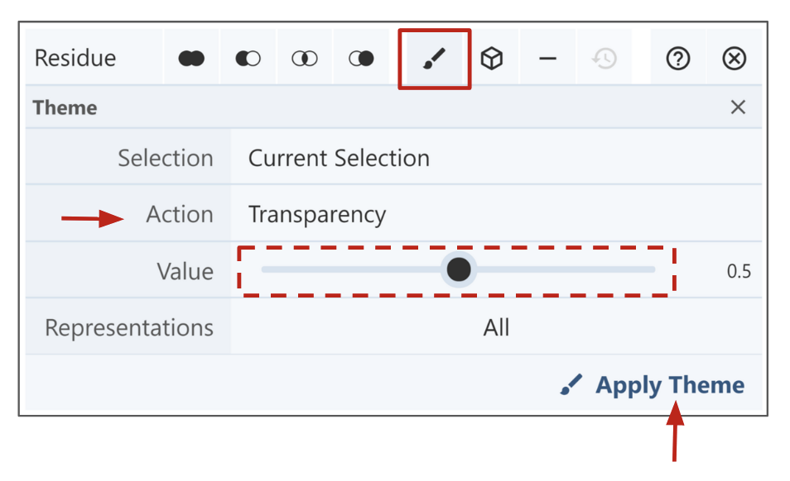Click the union (add to selection) icon
Image resolution: width=790 pixels, height=481 pixels.
(191, 59)
